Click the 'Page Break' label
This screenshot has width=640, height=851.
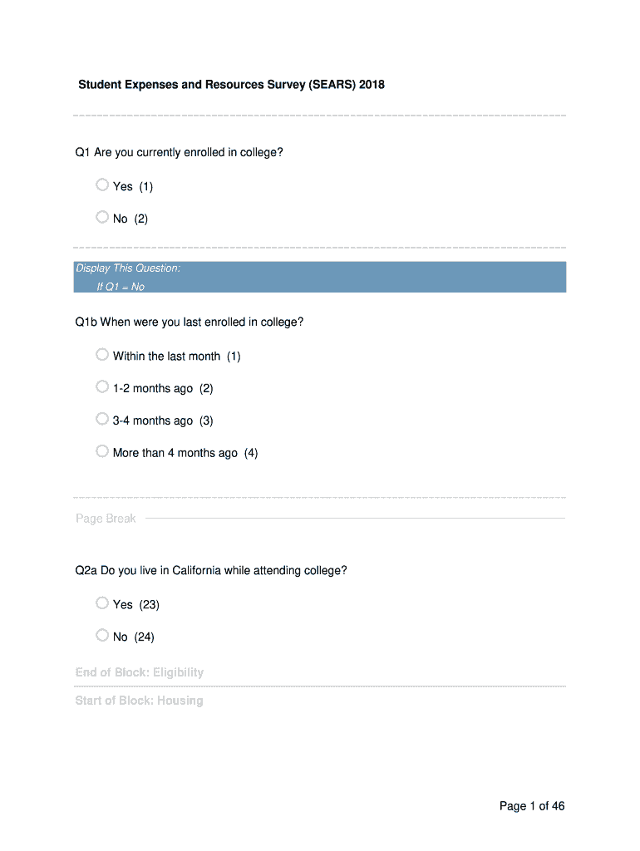(x=106, y=519)
